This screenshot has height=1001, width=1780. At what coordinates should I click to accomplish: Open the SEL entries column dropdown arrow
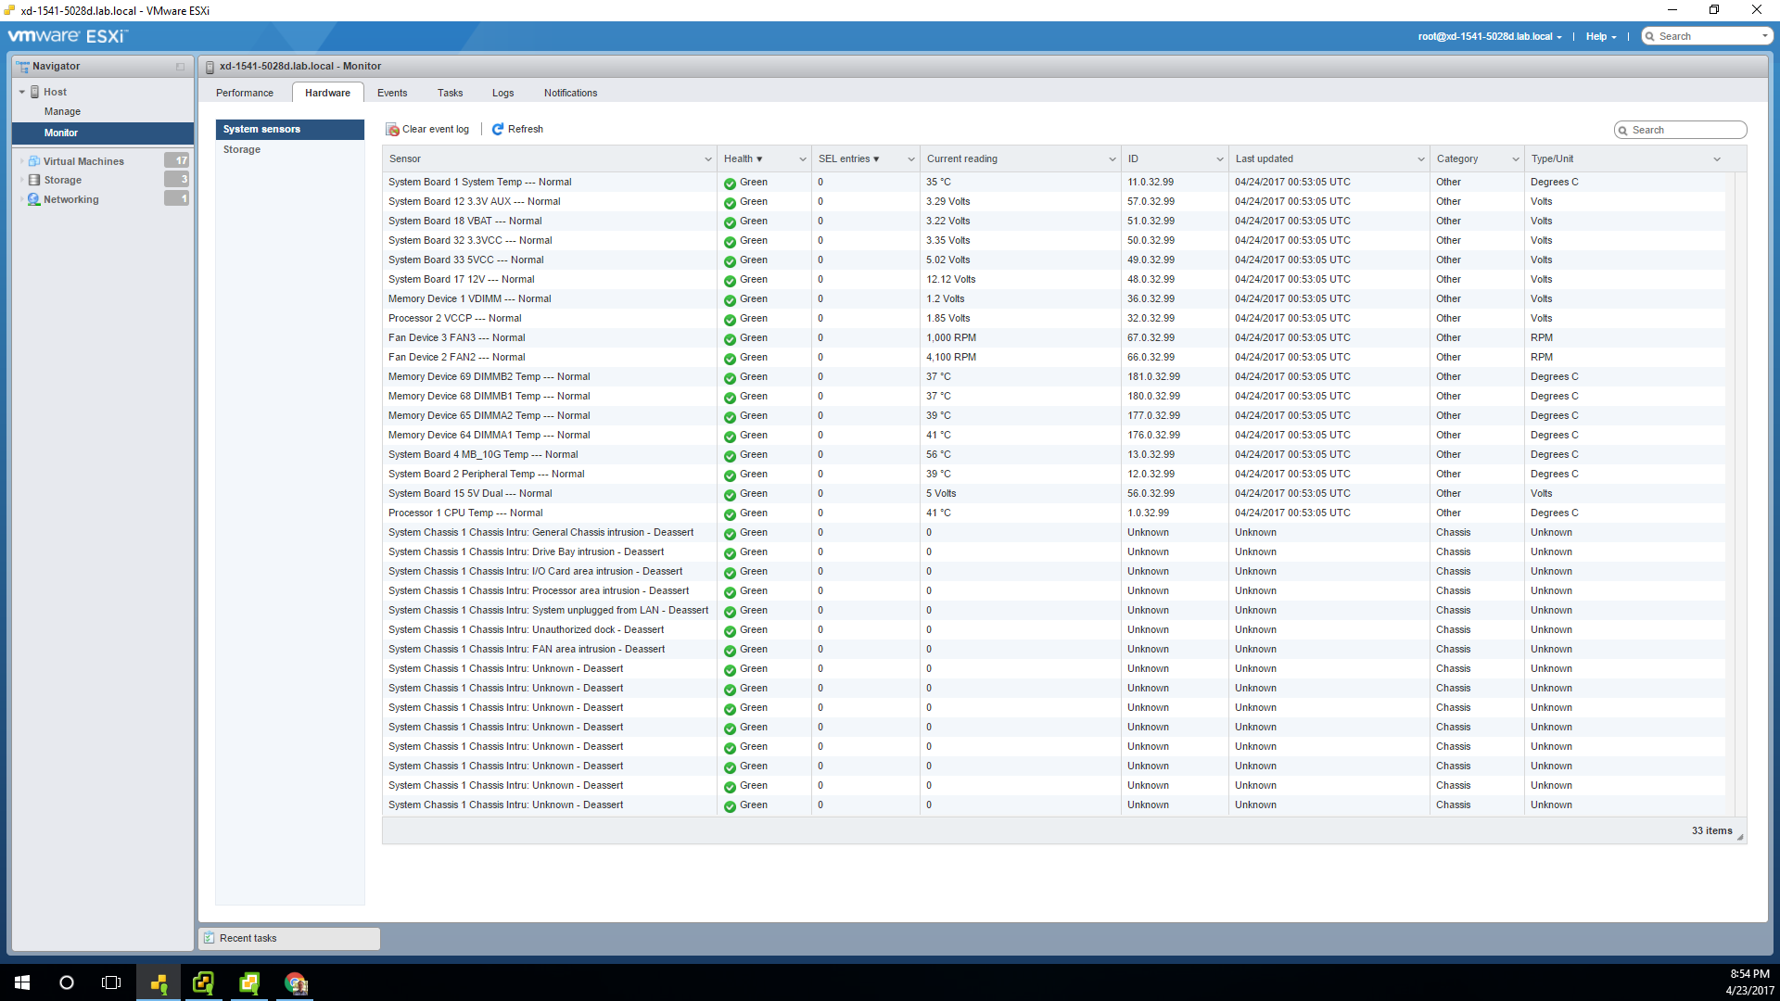coord(911,159)
